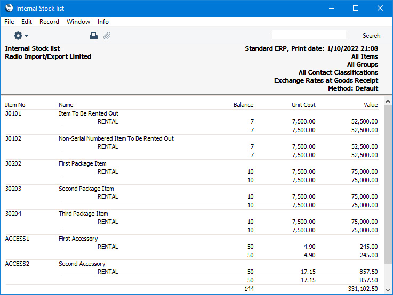Click the 'Name' column header
Viewport: 393px width, 295px height.
(66, 105)
